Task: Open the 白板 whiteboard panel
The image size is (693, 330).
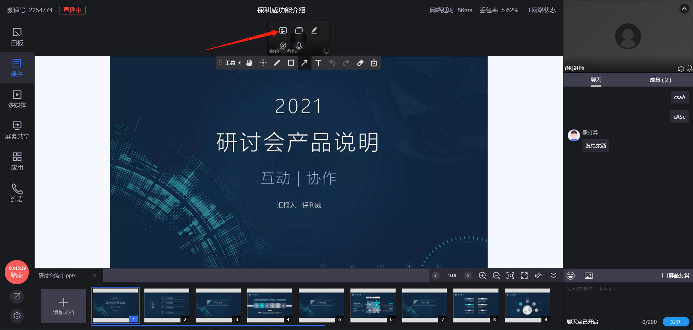Action: click(17, 37)
